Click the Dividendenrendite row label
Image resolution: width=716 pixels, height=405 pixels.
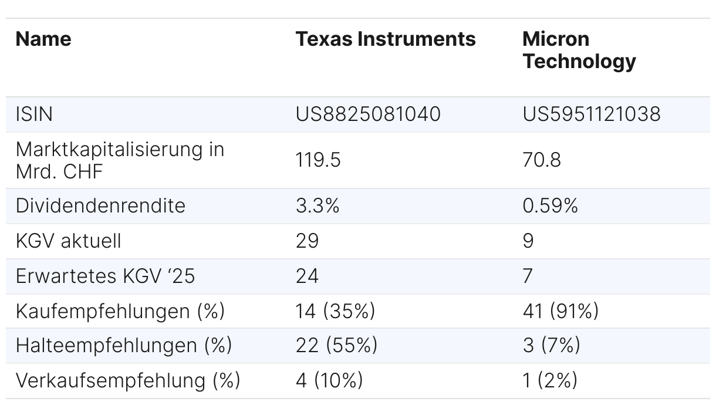pos(100,205)
